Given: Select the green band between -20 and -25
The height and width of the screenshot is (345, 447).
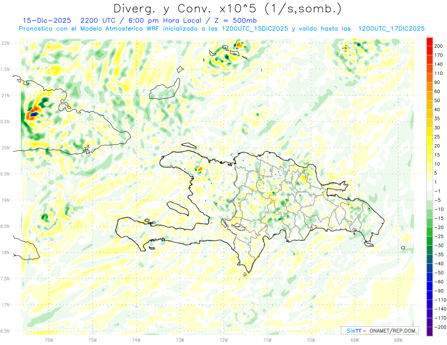Looking at the screenshot, I should point(429,232).
